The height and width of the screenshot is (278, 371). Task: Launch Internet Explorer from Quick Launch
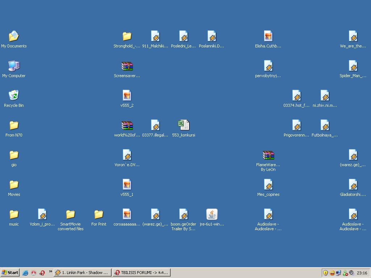[25, 273]
